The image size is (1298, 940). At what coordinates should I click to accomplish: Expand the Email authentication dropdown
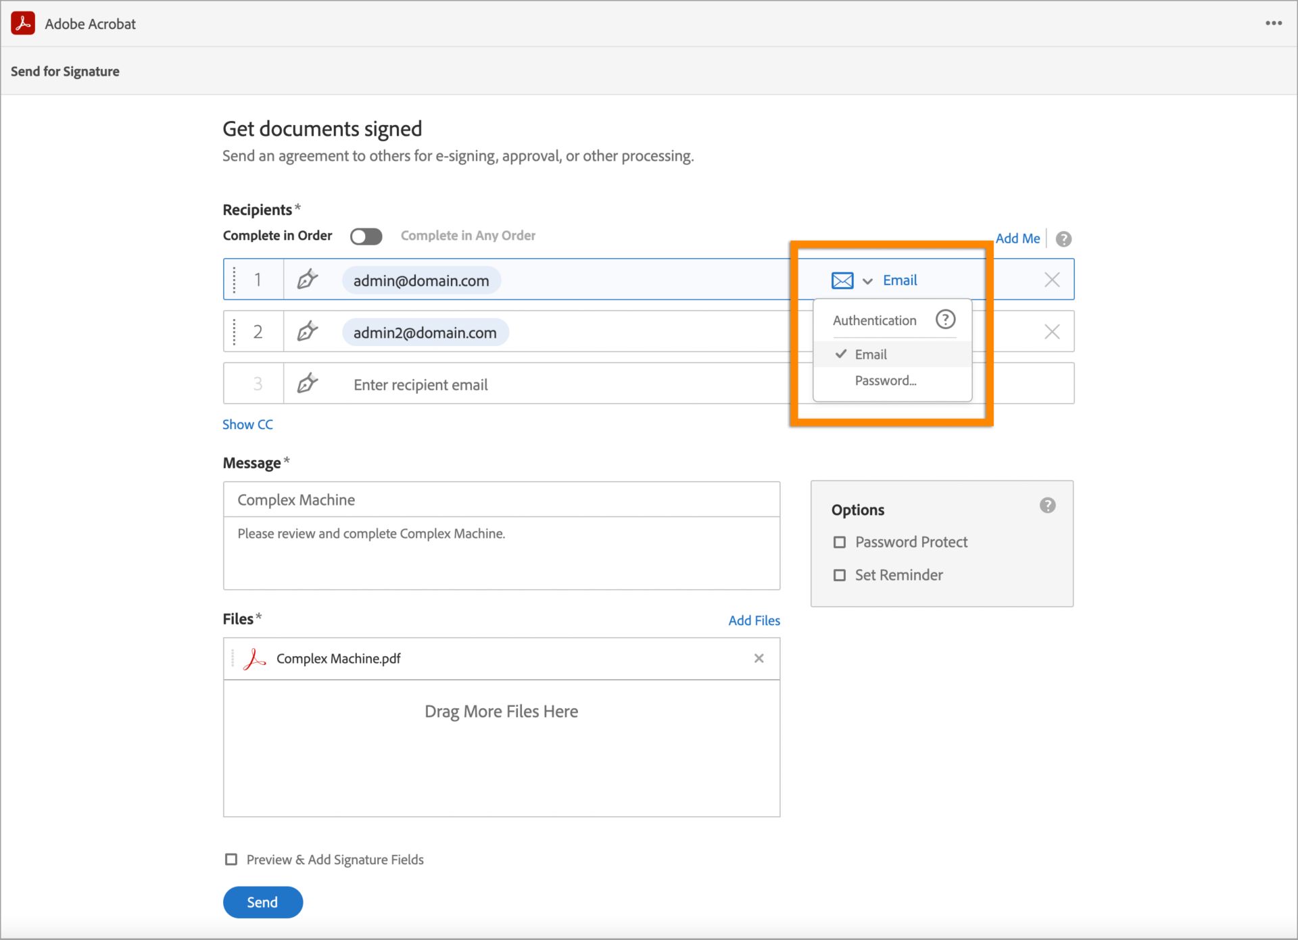(869, 280)
